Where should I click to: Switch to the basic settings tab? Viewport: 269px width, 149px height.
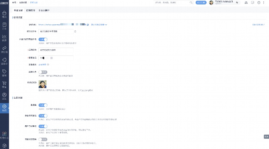pyautogui.click(x=19, y=11)
